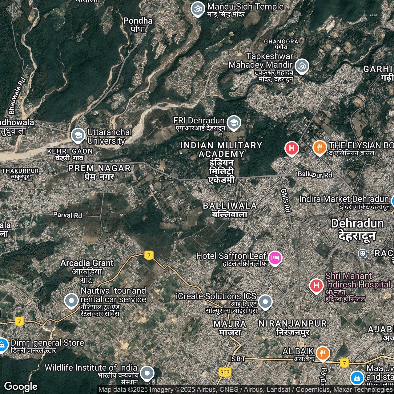Open the FRI Dehradun graduation cap marker

234,123
